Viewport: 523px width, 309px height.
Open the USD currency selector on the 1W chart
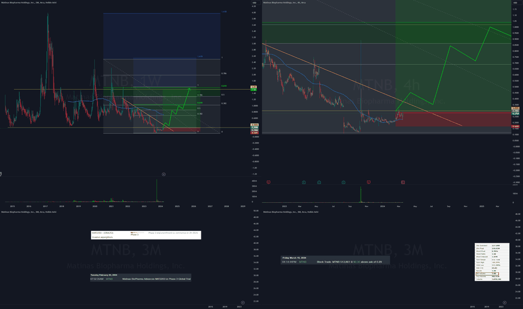coord(254,3)
